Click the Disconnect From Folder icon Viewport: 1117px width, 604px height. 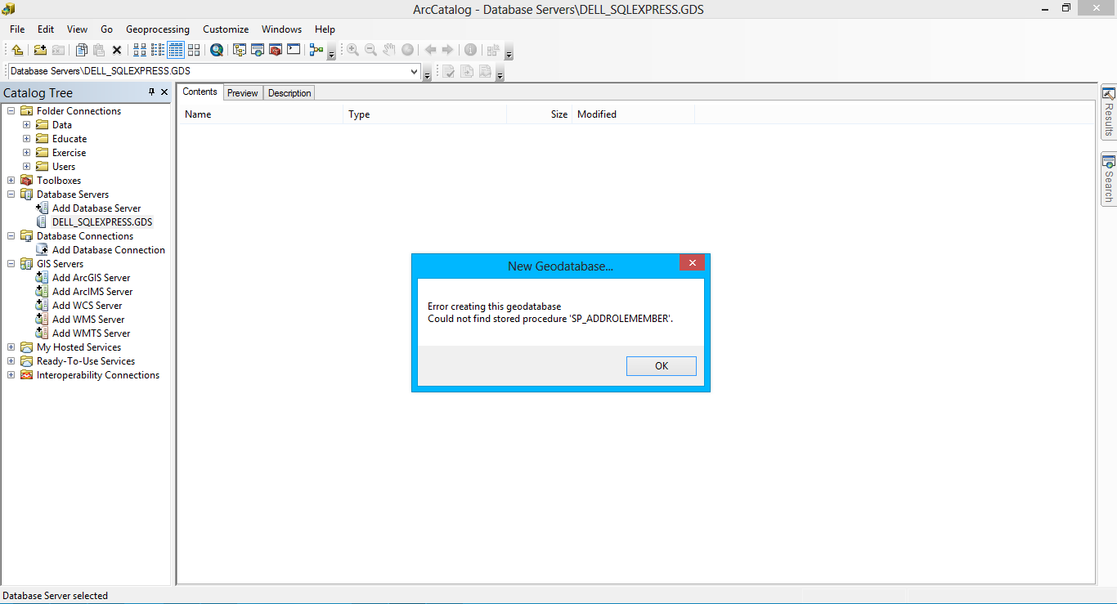[58, 50]
